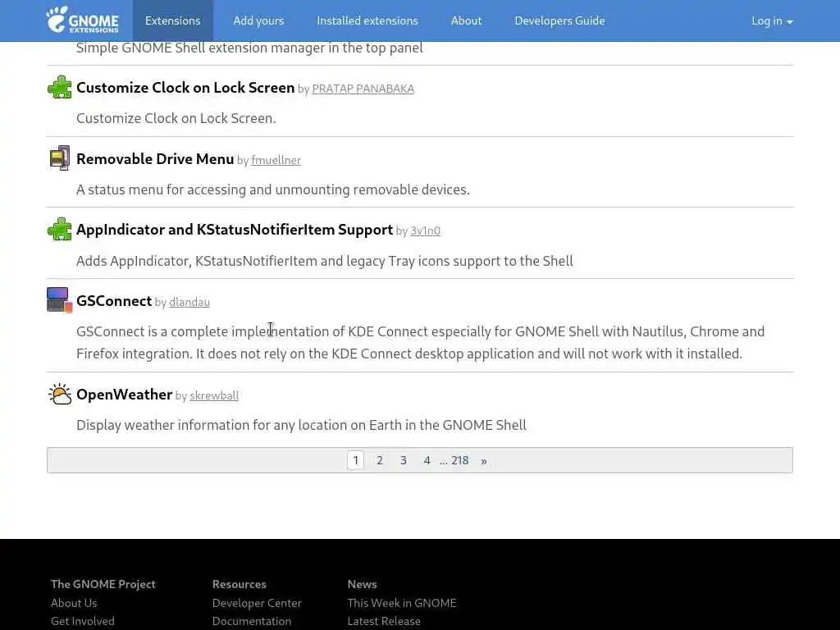The width and height of the screenshot is (840, 630).
Task: Click the Removable Drive Menu description
Action: coord(272,189)
